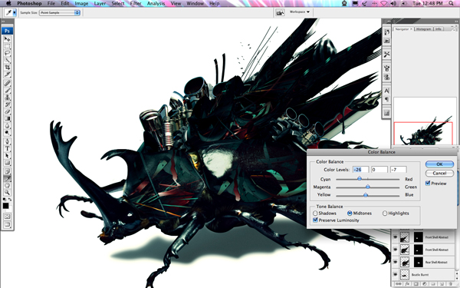Select the Type tool
This screenshot has height=288, width=460.
pyautogui.click(x=7, y=148)
